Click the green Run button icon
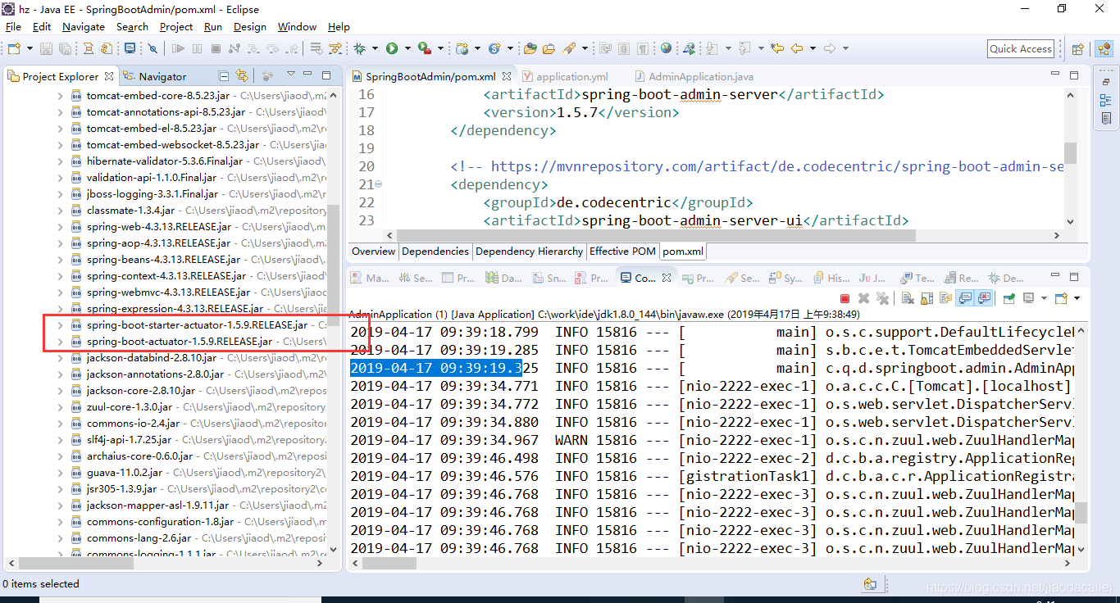This screenshot has width=1120, height=603. pyautogui.click(x=392, y=49)
